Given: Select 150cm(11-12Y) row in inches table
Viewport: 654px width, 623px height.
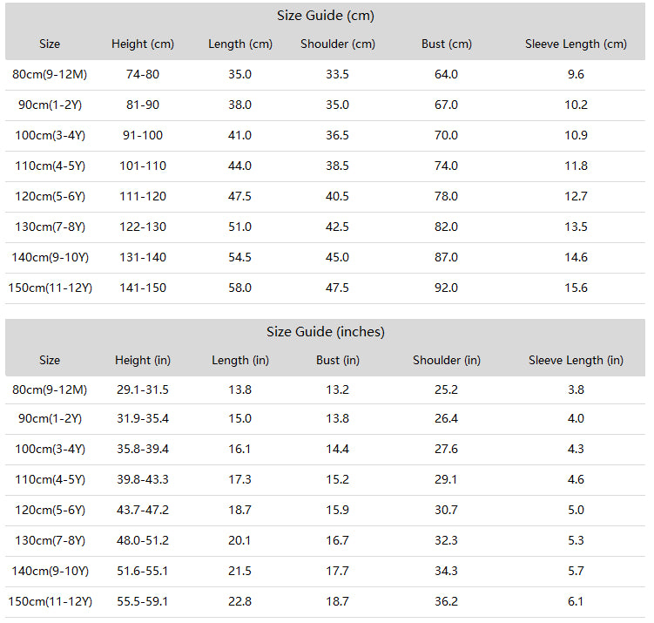Looking at the screenshot, I should (50, 602).
